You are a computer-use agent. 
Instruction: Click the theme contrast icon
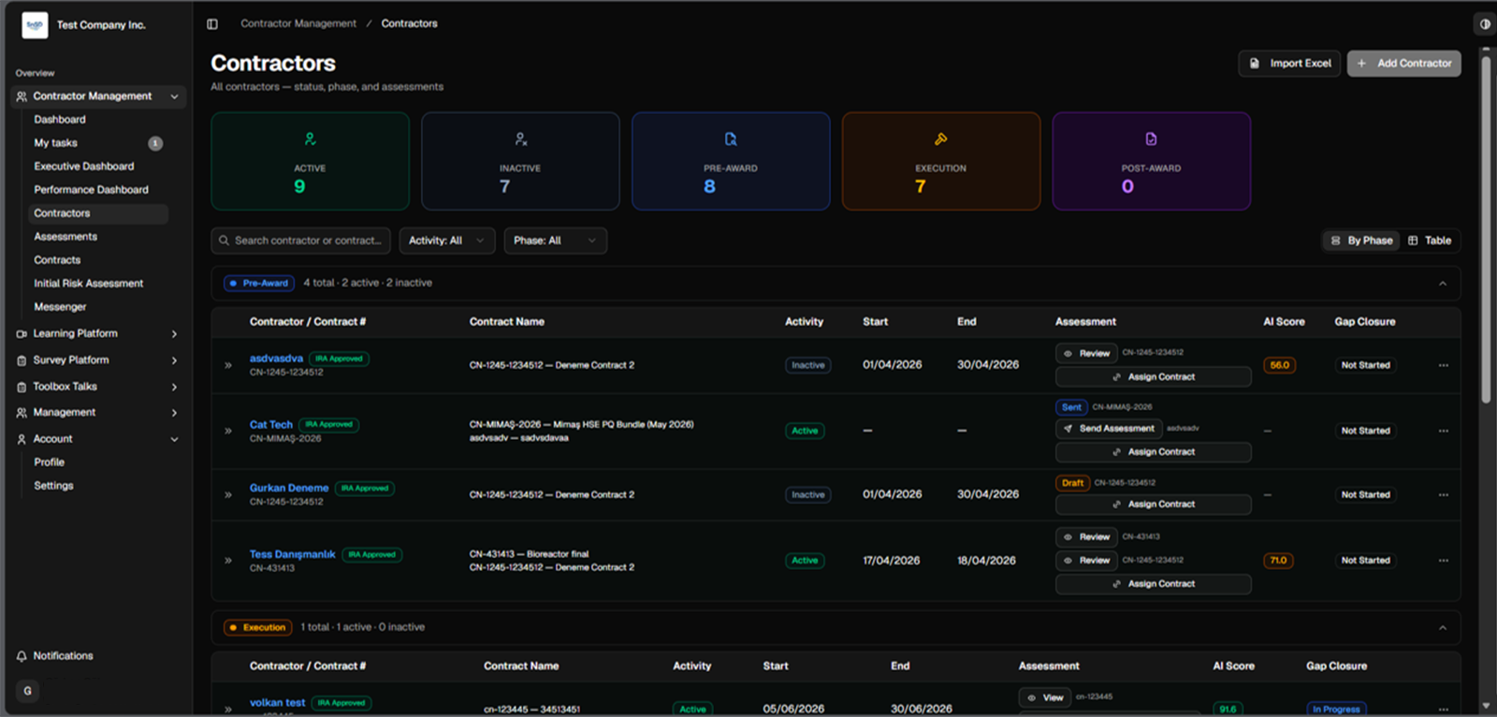[1485, 24]
